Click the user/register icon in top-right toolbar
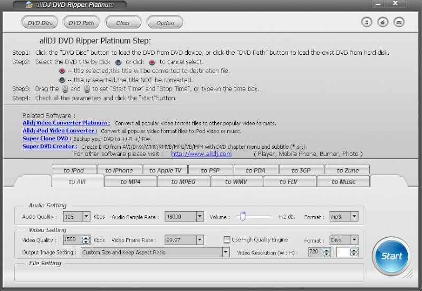 coord(366,22)
